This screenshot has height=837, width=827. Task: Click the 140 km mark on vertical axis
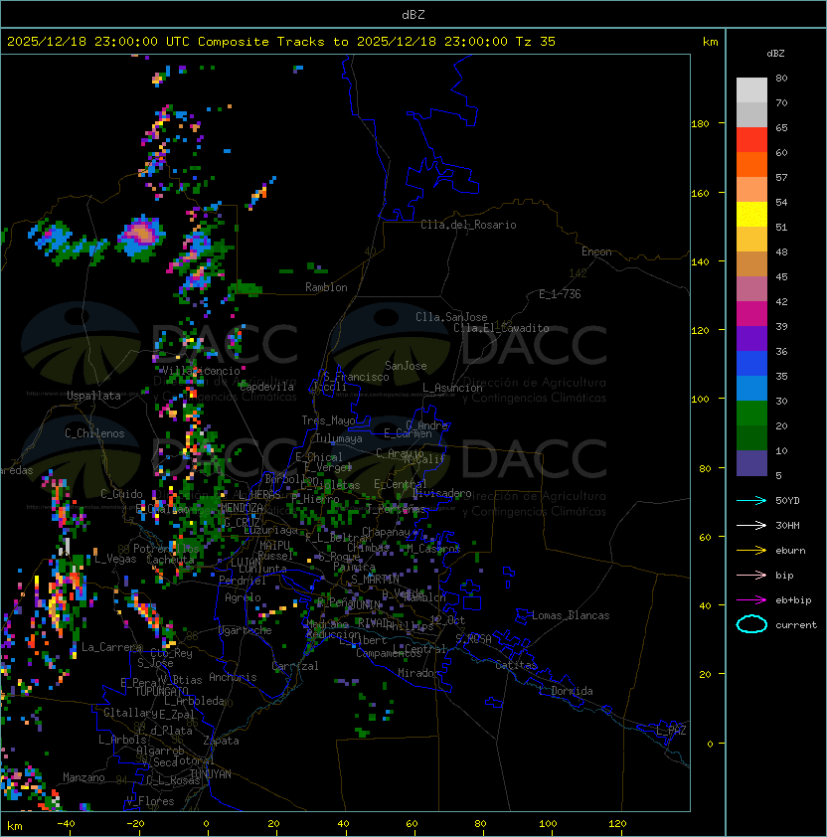(x=700, y=261)
